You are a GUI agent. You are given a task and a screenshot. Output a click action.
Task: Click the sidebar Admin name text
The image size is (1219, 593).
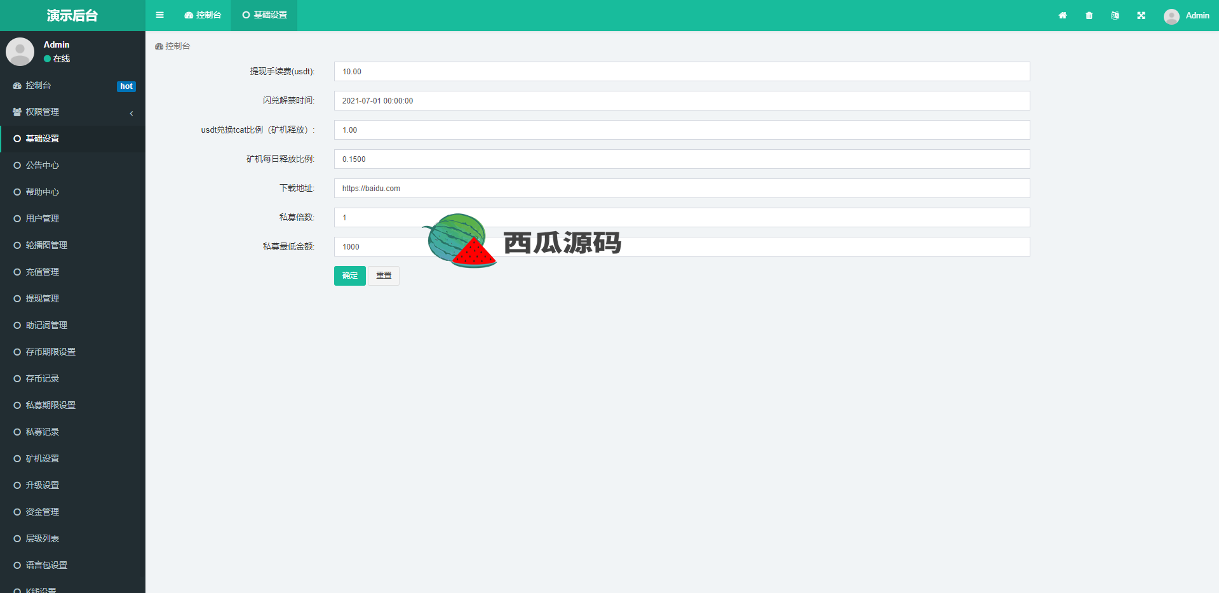point(57,44)
